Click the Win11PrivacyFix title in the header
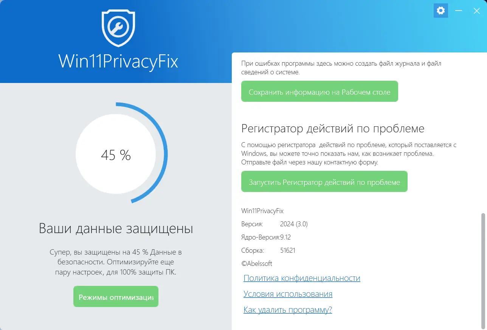The height and width of the screenshot is (330, 487). click(118, 62)
